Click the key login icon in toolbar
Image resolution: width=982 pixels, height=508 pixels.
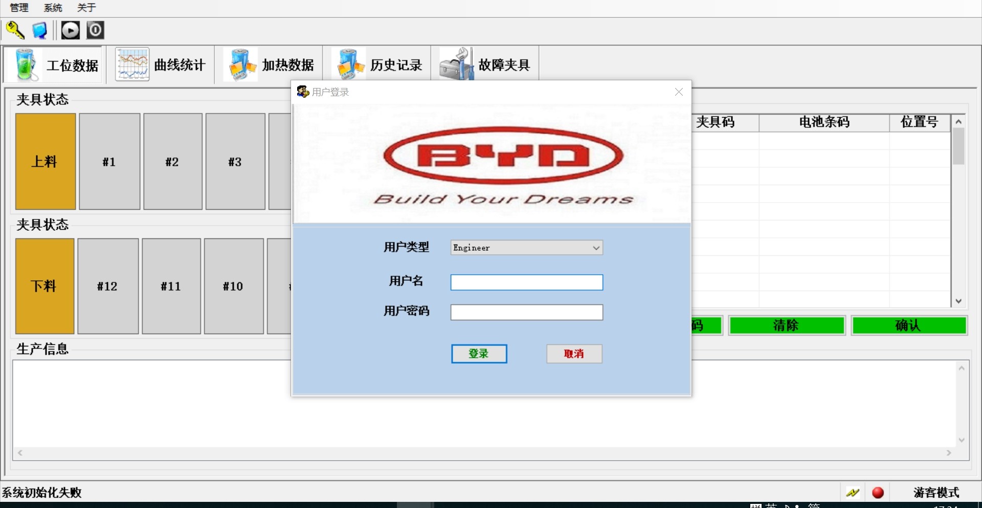coord(15,30)
